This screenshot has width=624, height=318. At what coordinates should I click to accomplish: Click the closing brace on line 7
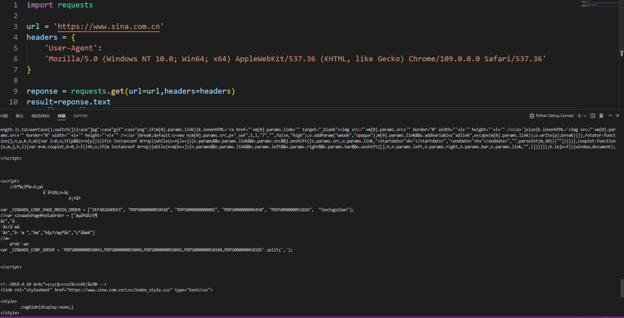point(29,69)
